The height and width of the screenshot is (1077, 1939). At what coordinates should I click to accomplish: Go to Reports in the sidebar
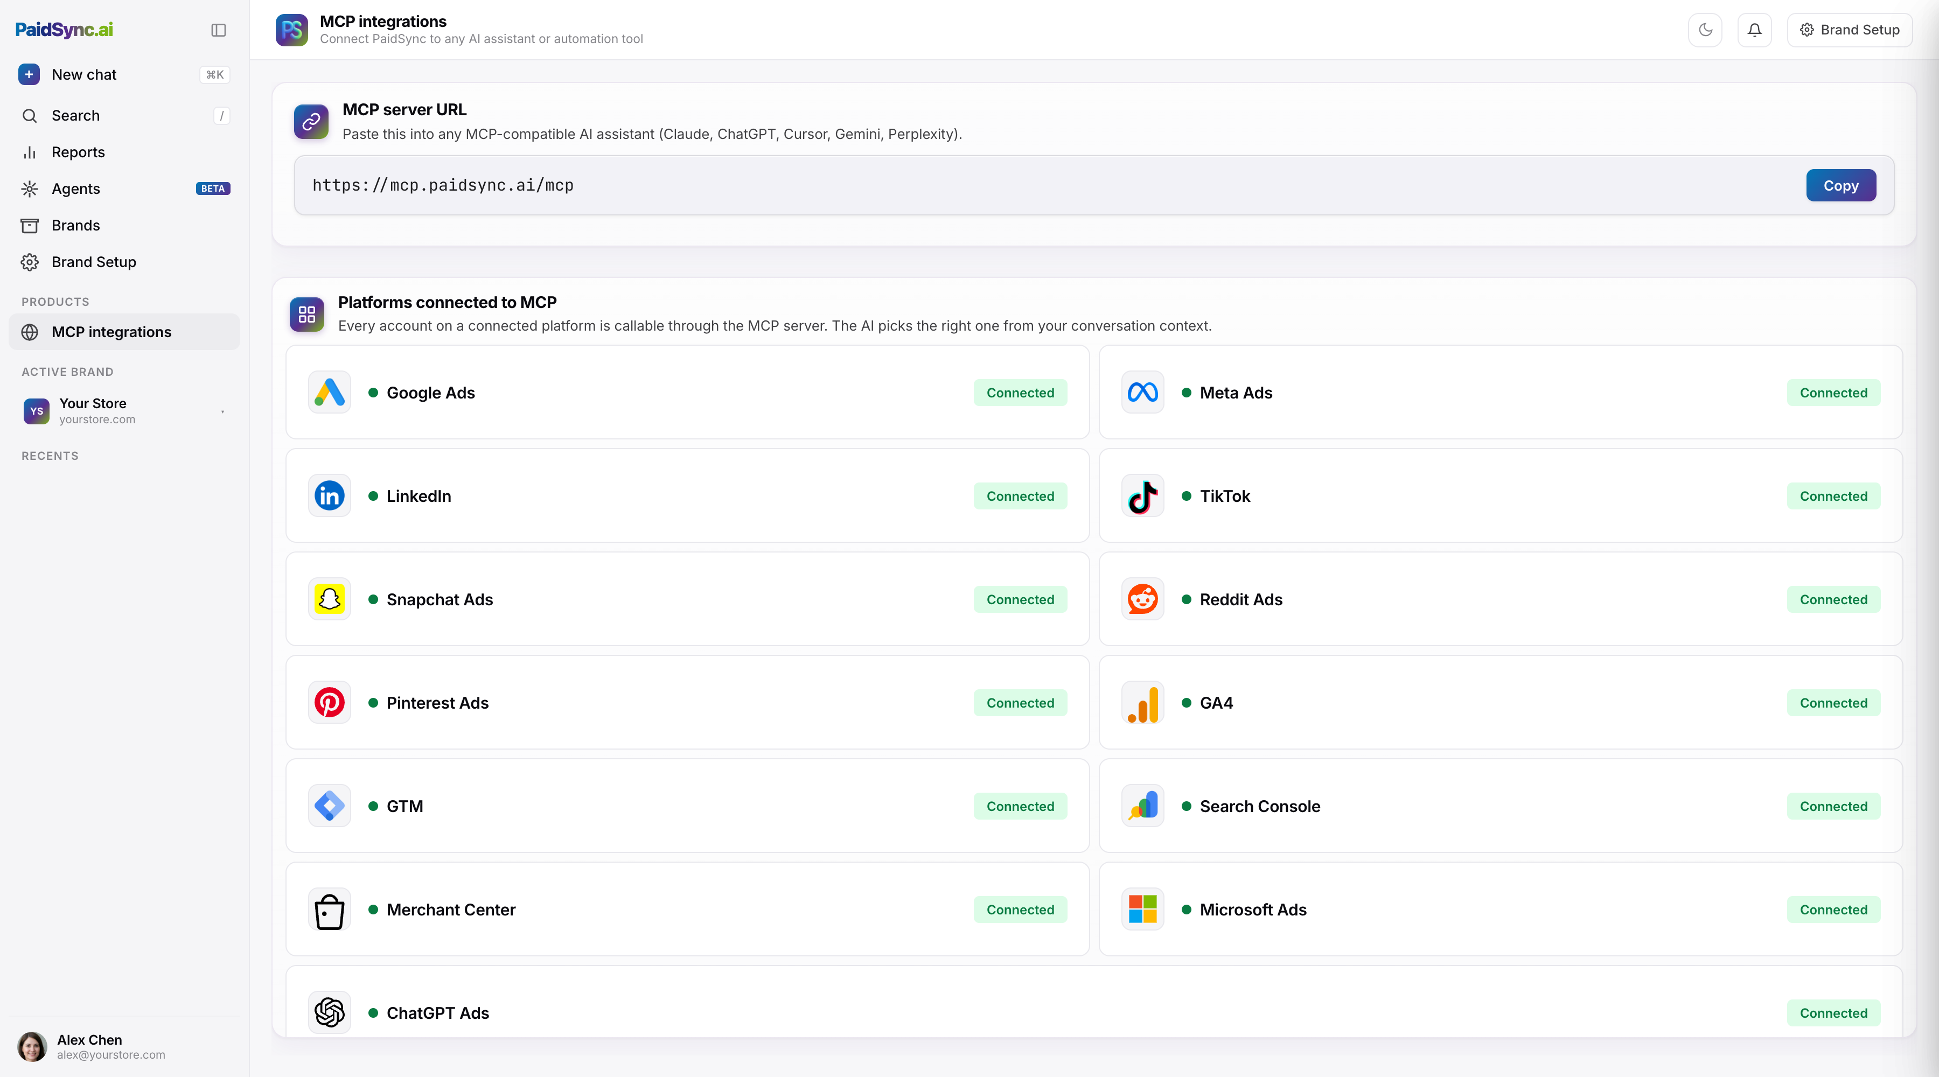(124, 152)
